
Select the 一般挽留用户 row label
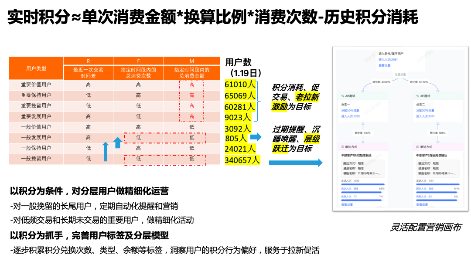(x=36, y=159)
